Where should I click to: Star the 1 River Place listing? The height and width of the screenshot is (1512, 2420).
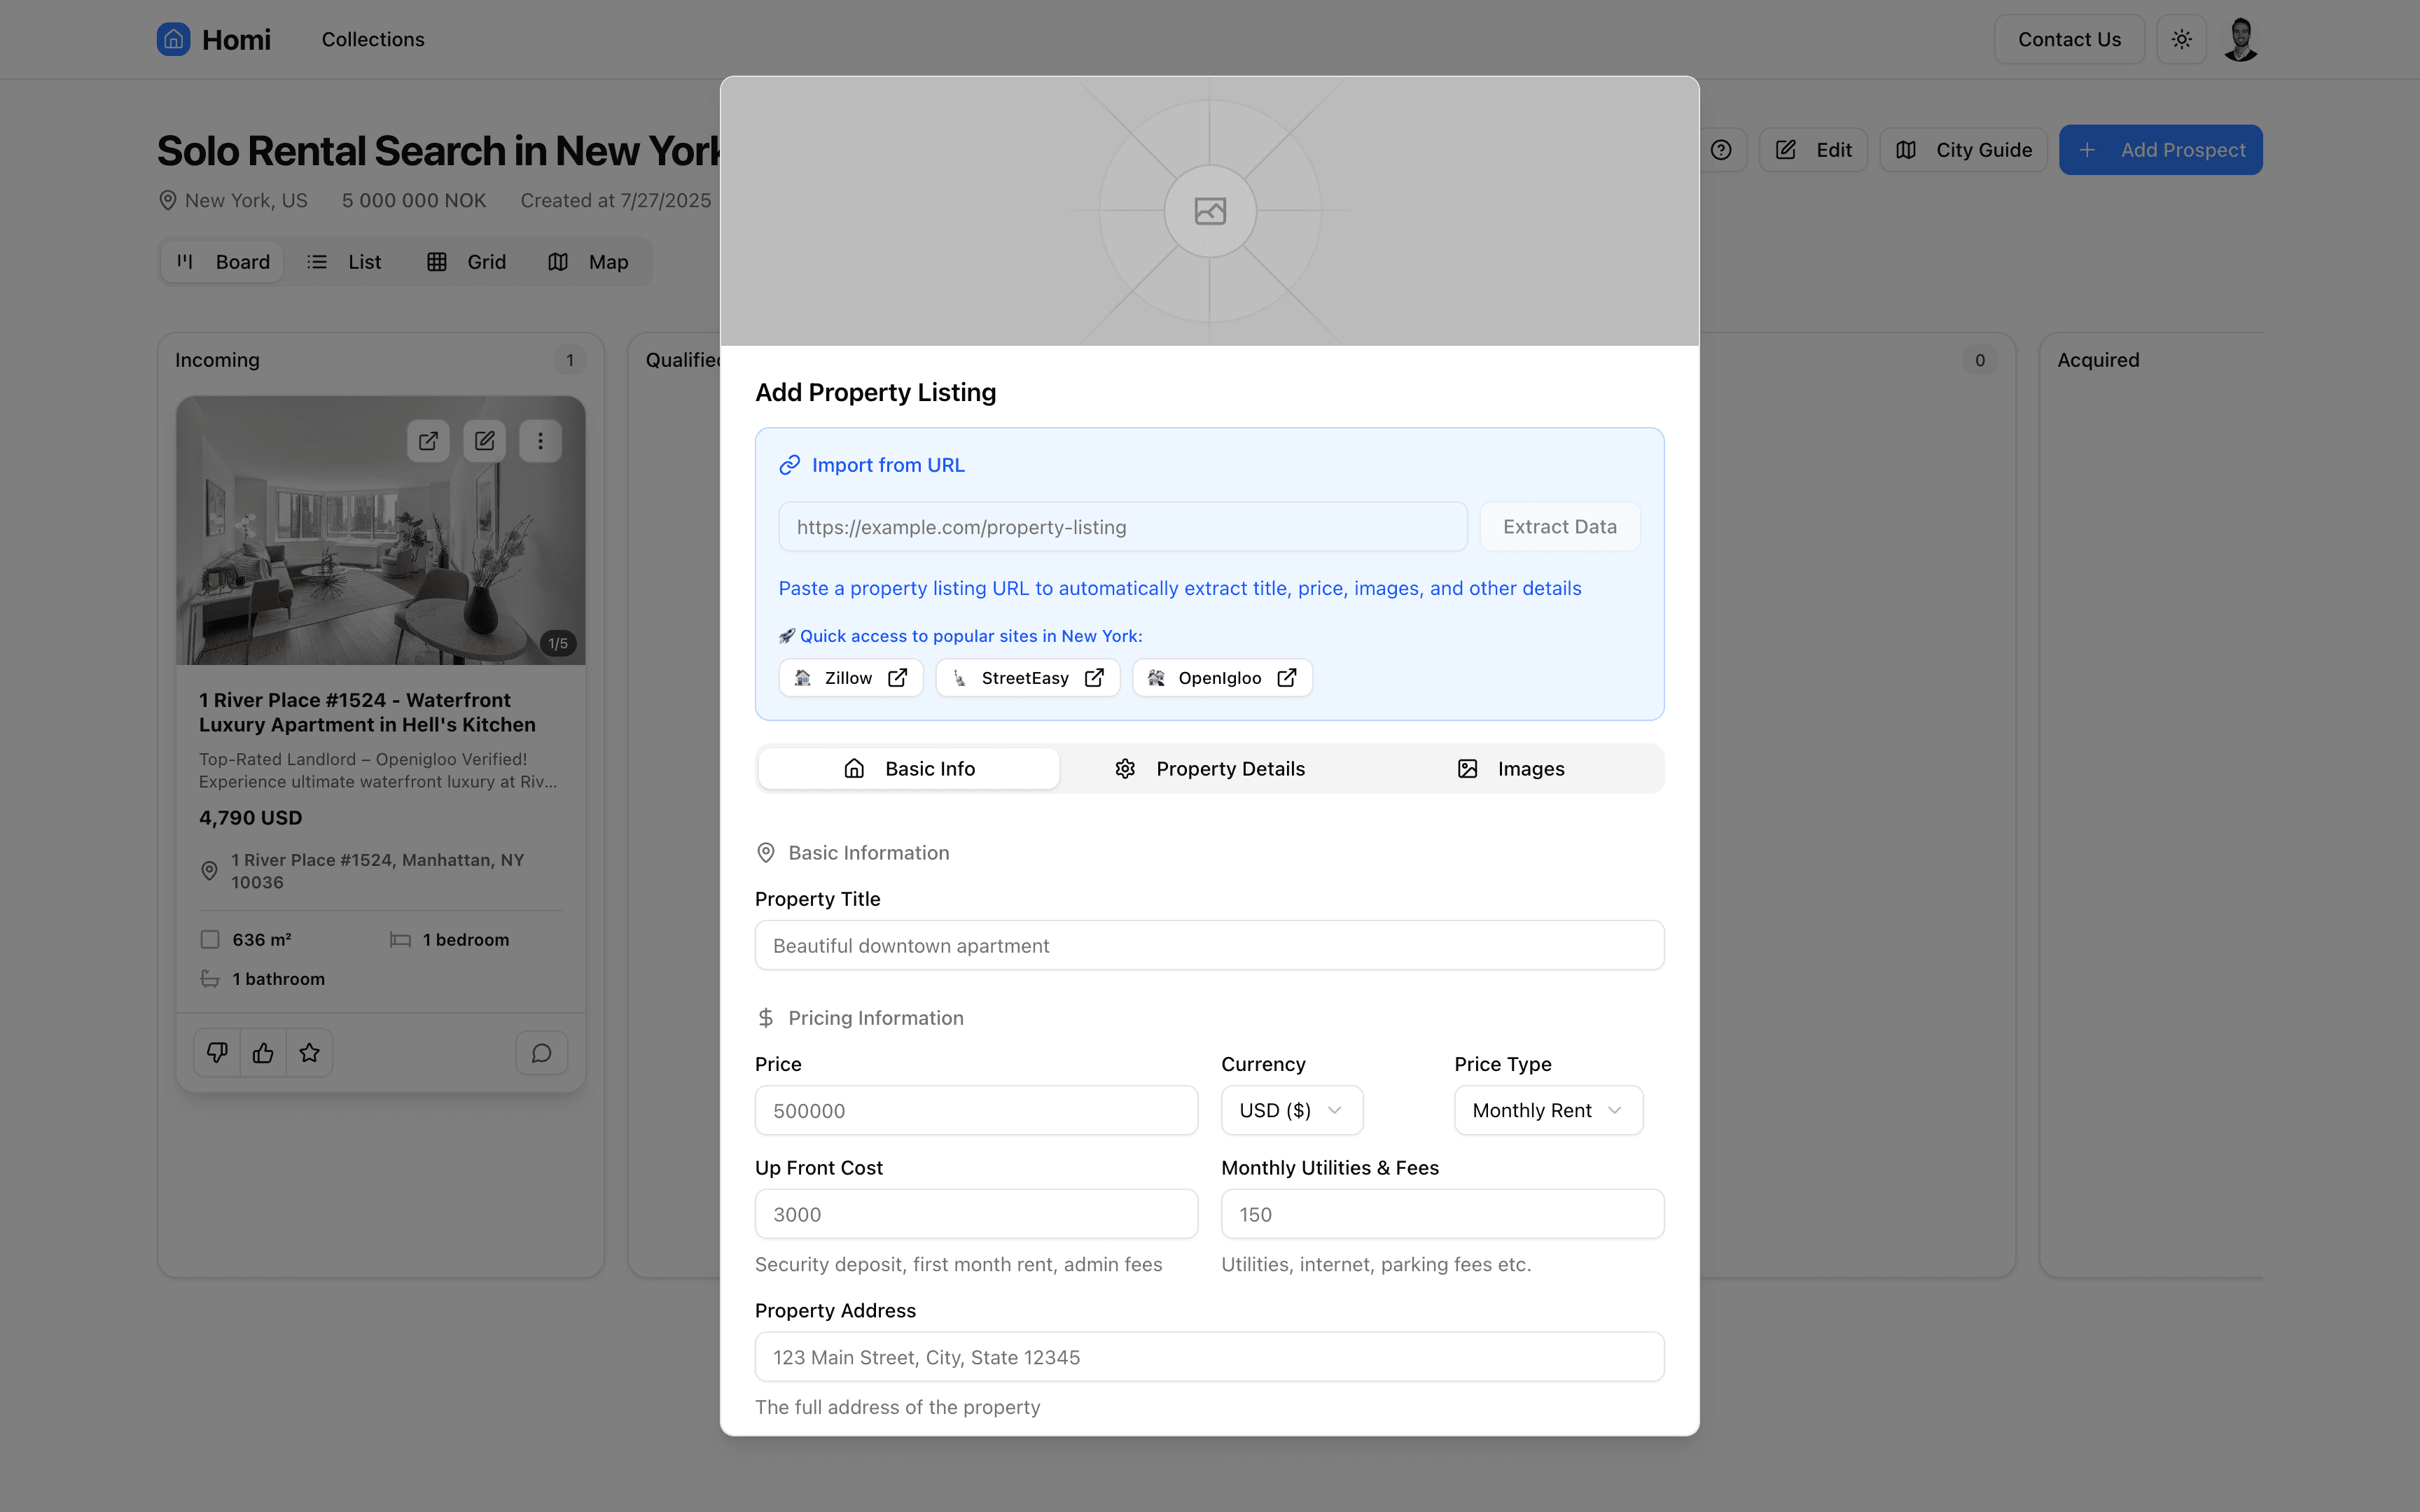[x=309, y=1052]
